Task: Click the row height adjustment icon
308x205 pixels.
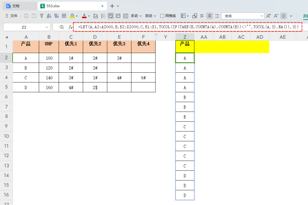Action: tap(95, 16)
